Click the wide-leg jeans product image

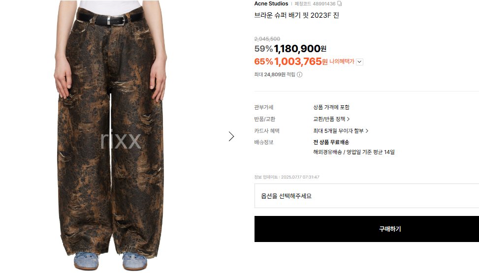pyautogui.click(x=111, y=136)
